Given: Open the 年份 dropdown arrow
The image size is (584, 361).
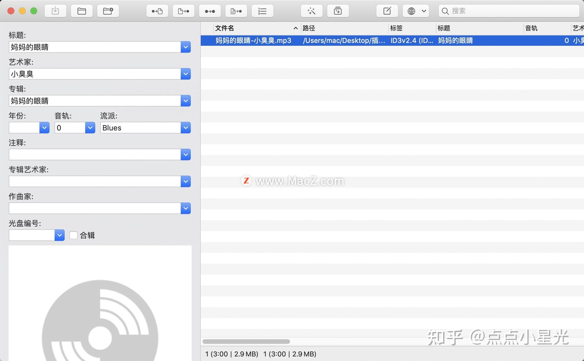Looking at the screenshot, I should [x=44, y=128].
